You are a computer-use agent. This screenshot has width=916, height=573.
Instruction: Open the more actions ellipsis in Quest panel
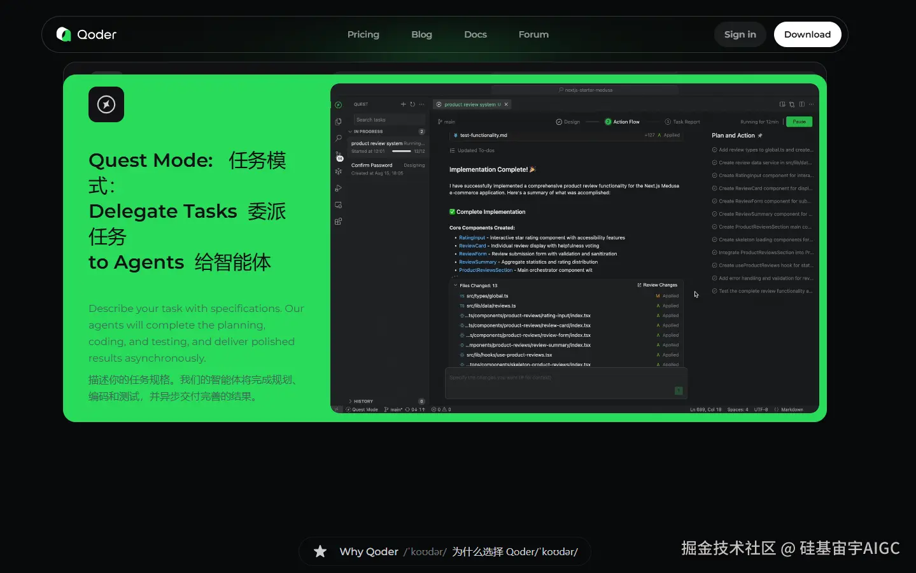(x=421, y=104)
